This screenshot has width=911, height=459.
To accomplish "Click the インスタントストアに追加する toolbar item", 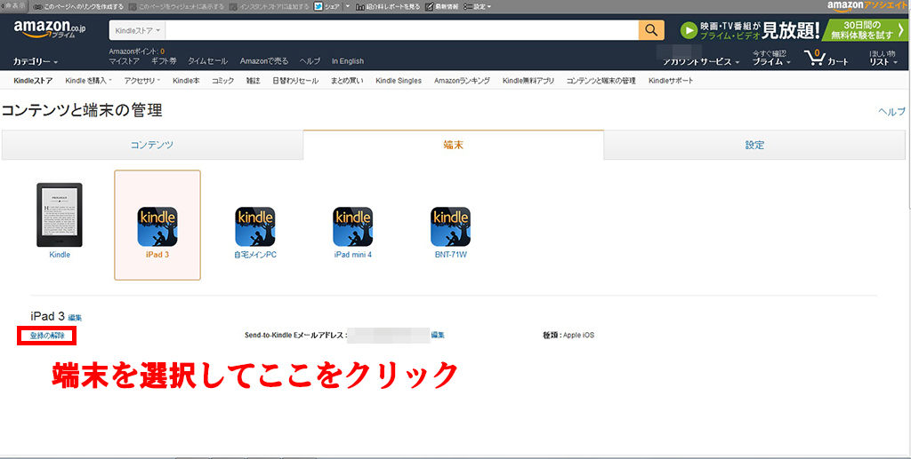I will click(270, 6).
